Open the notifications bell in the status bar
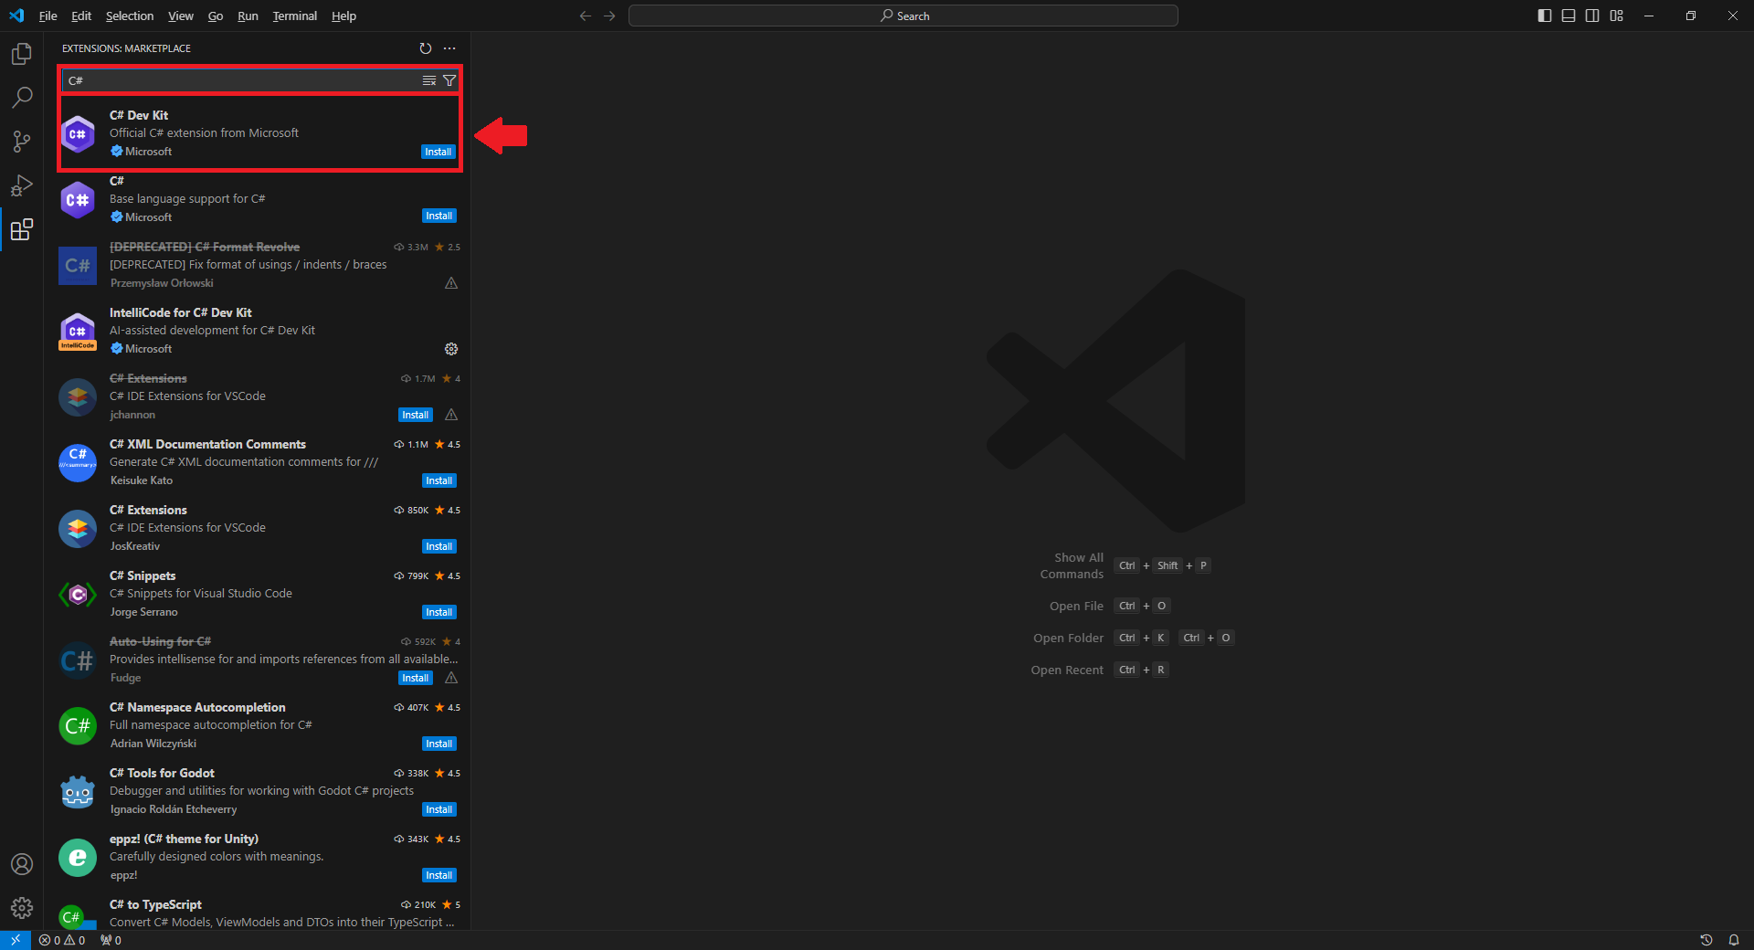Viewport: 1754px width, 950px height. [1734, 940]
